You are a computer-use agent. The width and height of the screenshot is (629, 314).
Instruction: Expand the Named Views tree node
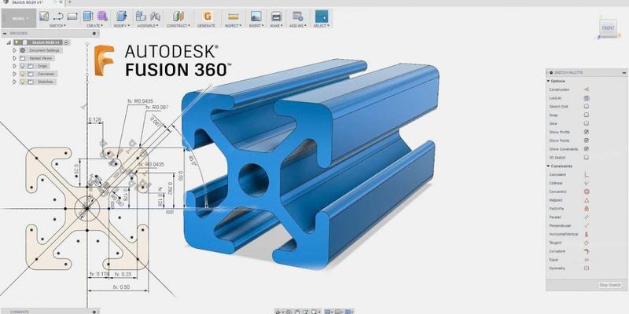point(14,58)
